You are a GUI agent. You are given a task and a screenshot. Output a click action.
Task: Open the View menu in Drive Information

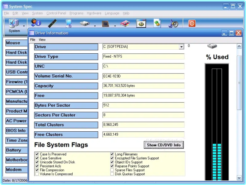42,40
